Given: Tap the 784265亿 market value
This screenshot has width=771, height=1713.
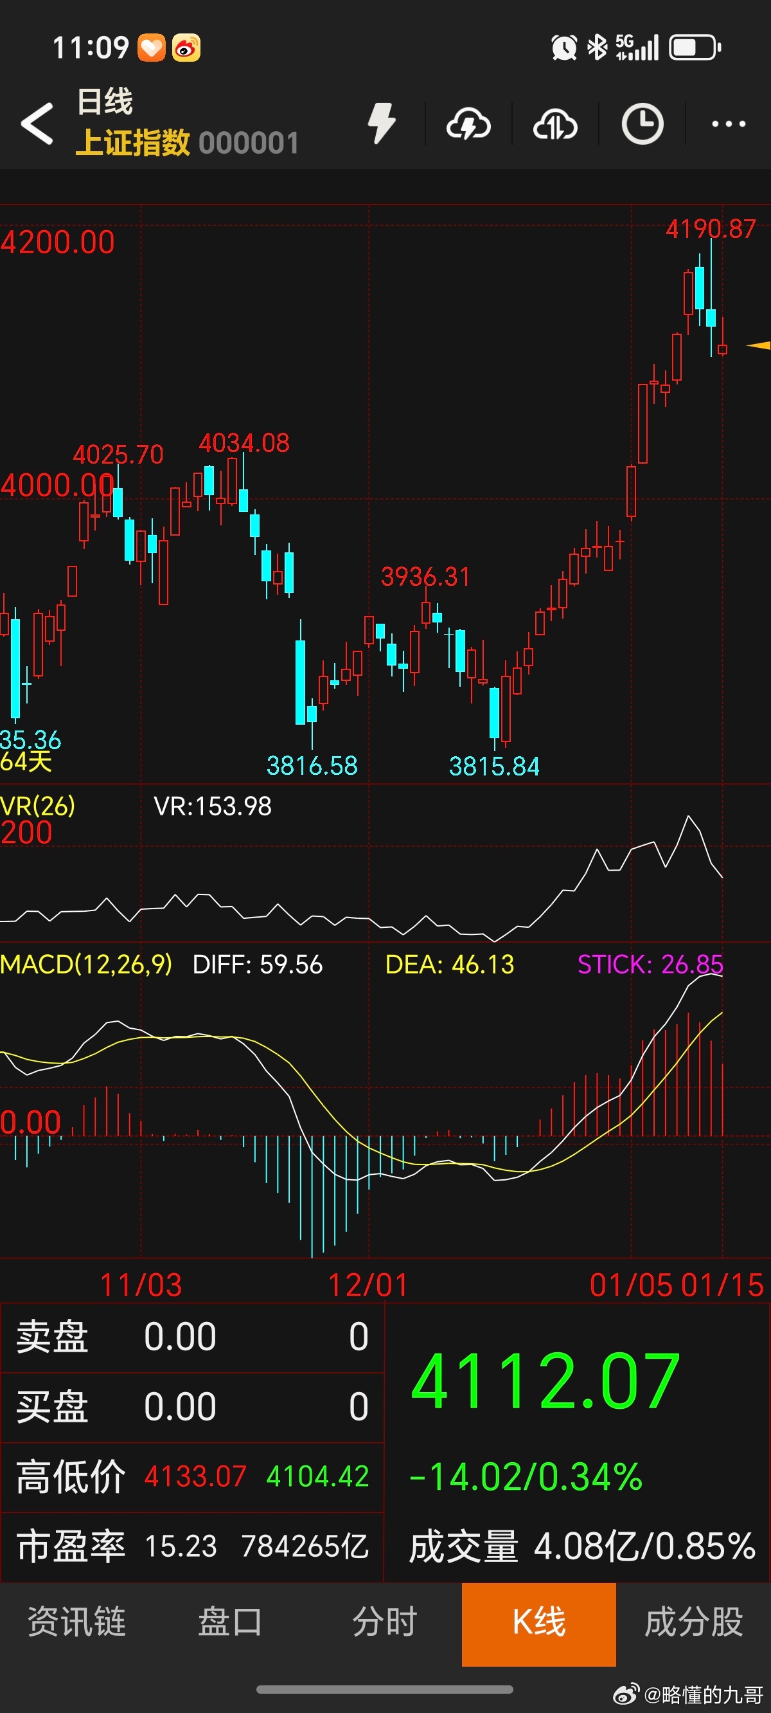Looking at the screenshot, I should click(305, 1546).
